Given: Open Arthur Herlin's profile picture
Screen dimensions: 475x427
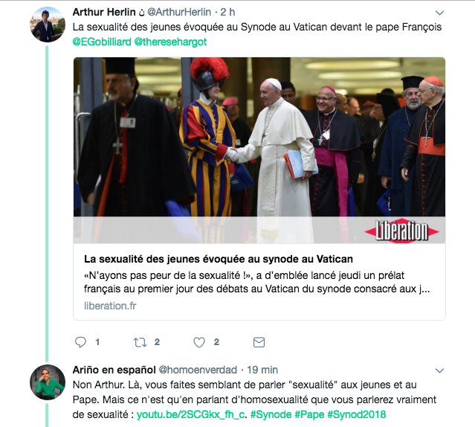Looking at the screenshot, I should [x=48, y=25].
